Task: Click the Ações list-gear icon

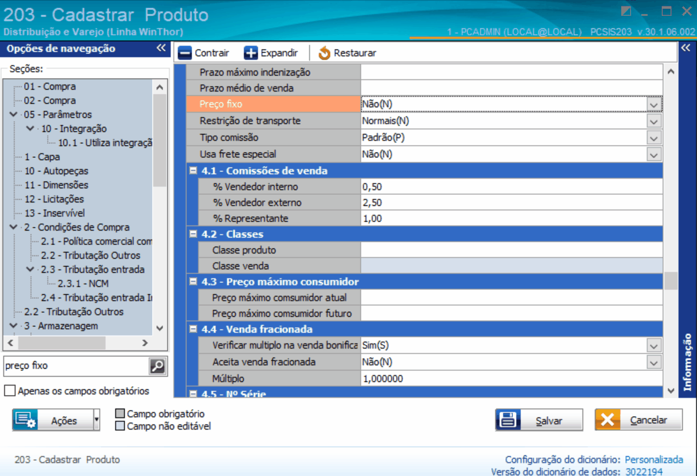Action: click(25, 420)
